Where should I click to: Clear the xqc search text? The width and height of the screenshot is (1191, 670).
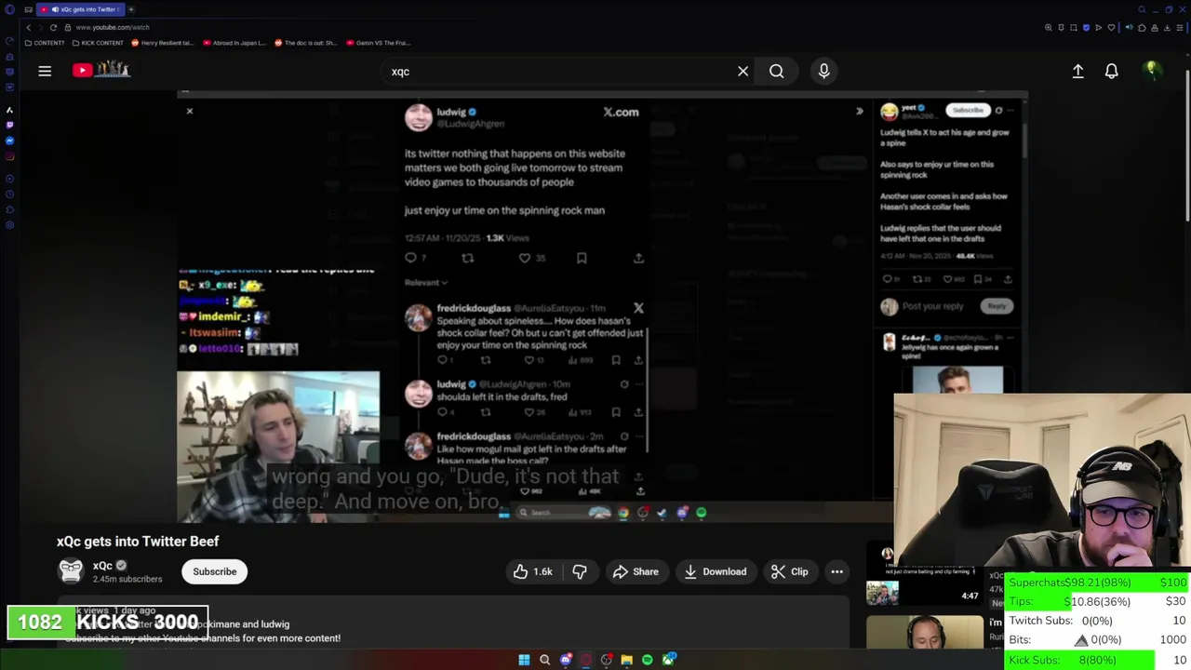click(743, 71)
